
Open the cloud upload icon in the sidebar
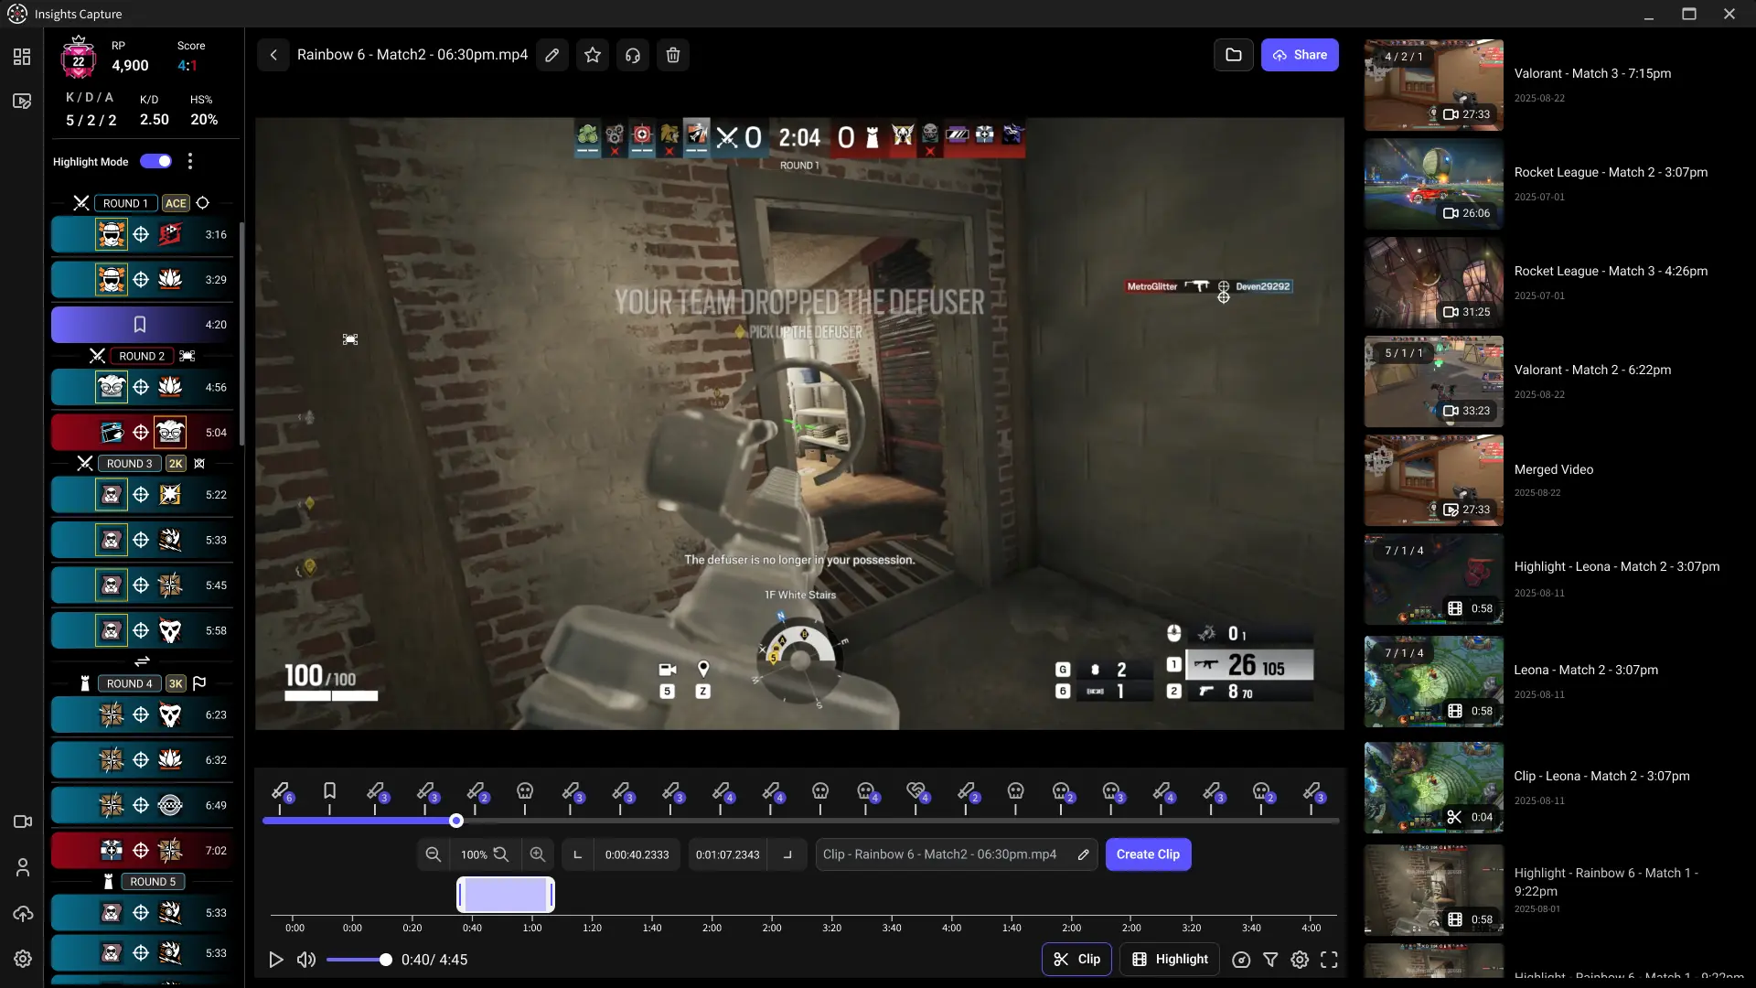pyautogui.click(x=23, y=913)
